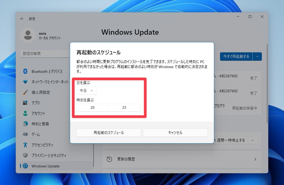
Task: Click the ゲーム controller icon
Action: 25,134
